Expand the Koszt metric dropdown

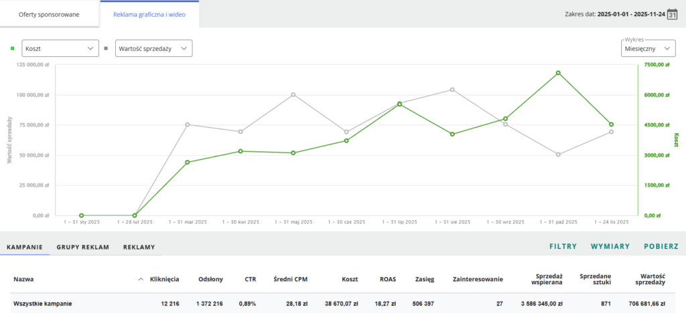point(60,48)
